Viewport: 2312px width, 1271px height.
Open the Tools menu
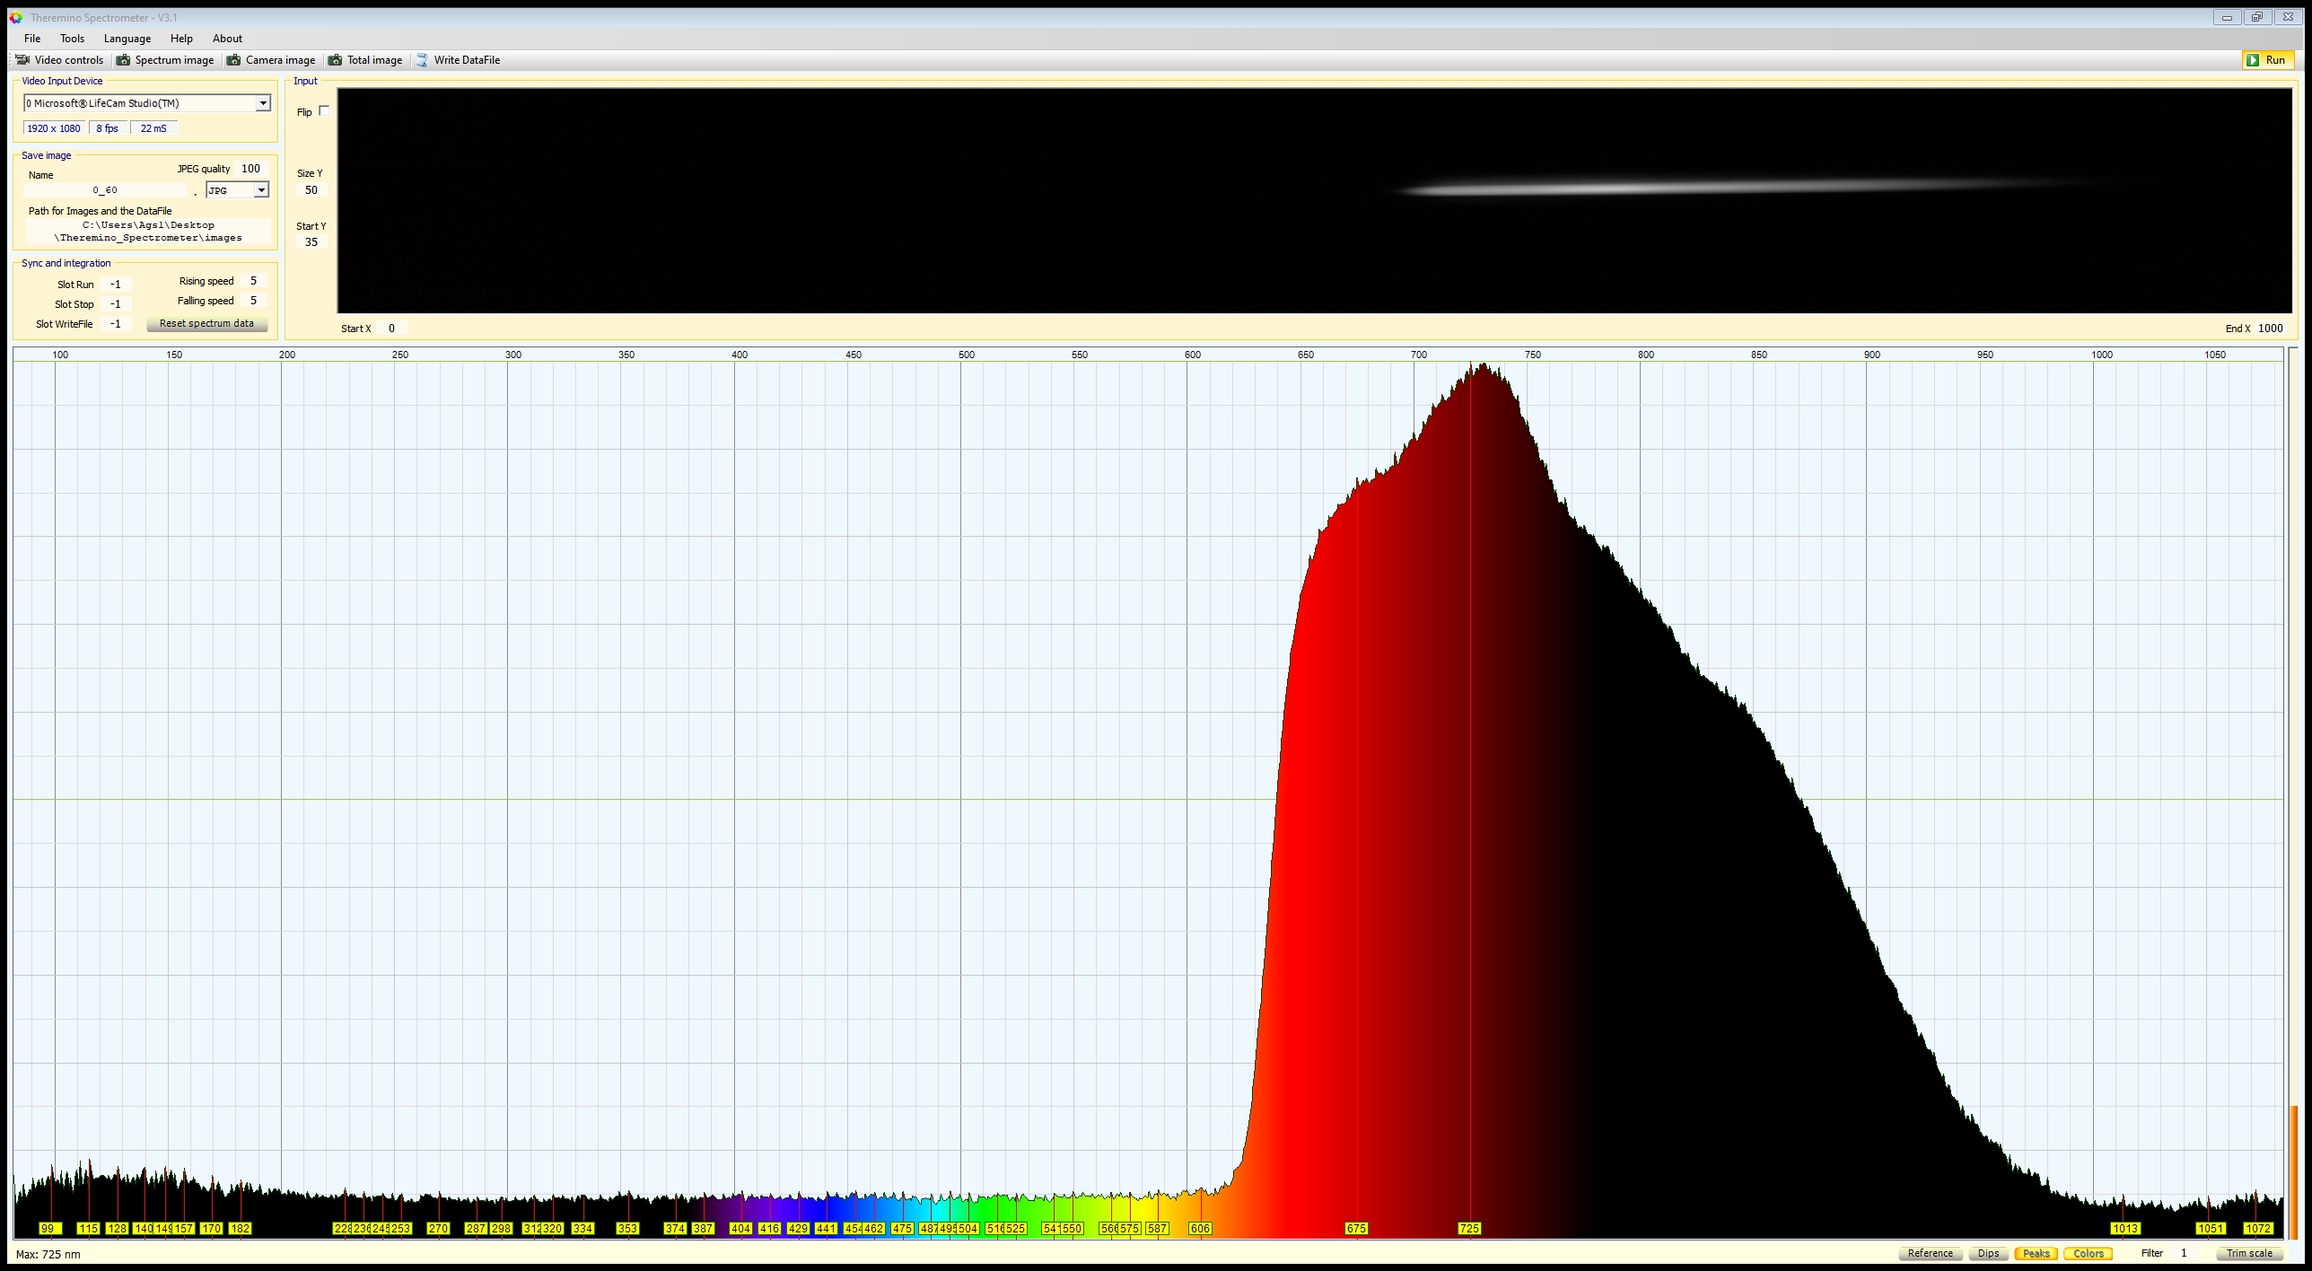[x=72, y=39]
